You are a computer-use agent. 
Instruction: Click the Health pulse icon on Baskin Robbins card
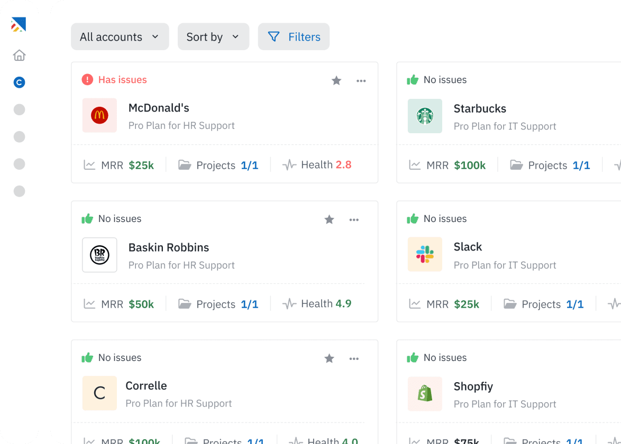coord(289,303)
